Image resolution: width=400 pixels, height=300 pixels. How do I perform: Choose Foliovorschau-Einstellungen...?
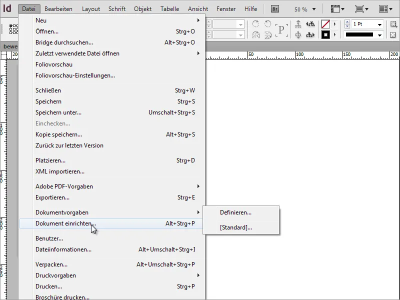click(x=111, y=75)
